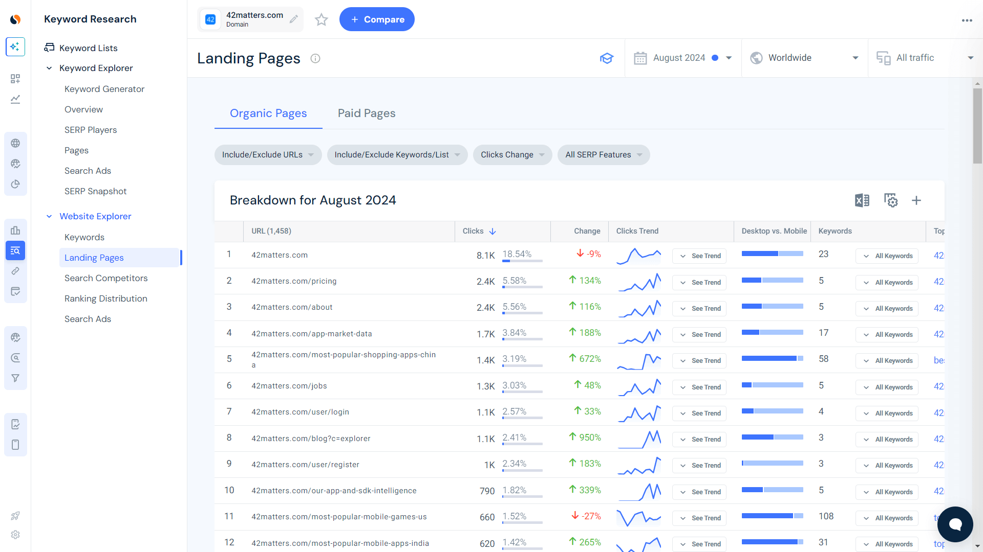The image size is (983, 552).
Task: Expand All Keywords for 42matters.com/jobs row
Action: click(x=887, y=387)
